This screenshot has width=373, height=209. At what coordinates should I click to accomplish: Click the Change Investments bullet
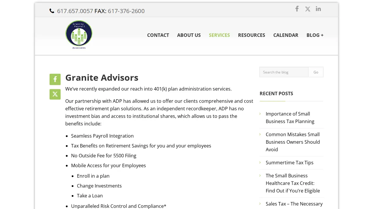coord(99,186)
